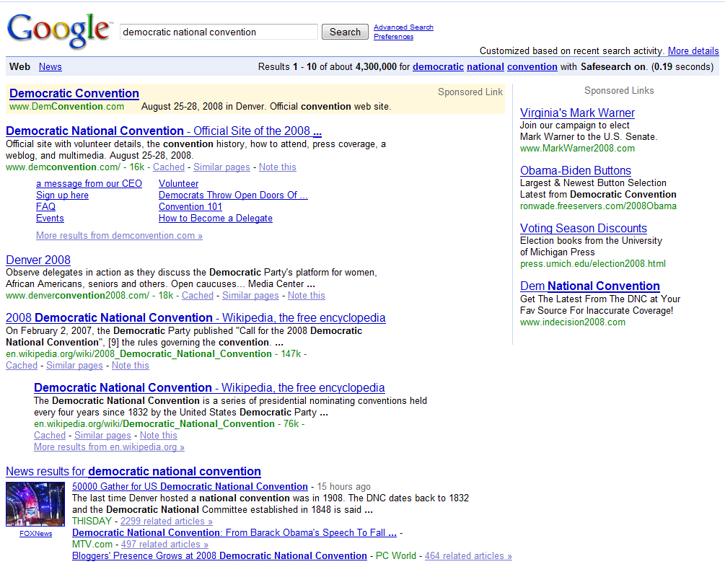
Task: Select the Web tab
Action: (x=19, y=66)
